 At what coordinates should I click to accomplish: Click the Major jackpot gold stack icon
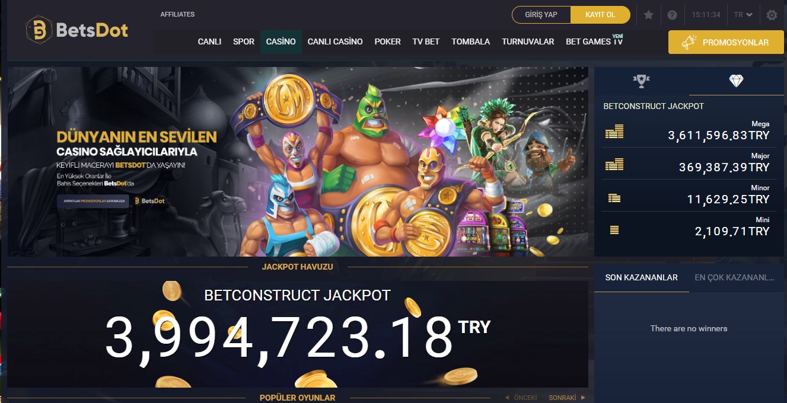coord(614,164)
